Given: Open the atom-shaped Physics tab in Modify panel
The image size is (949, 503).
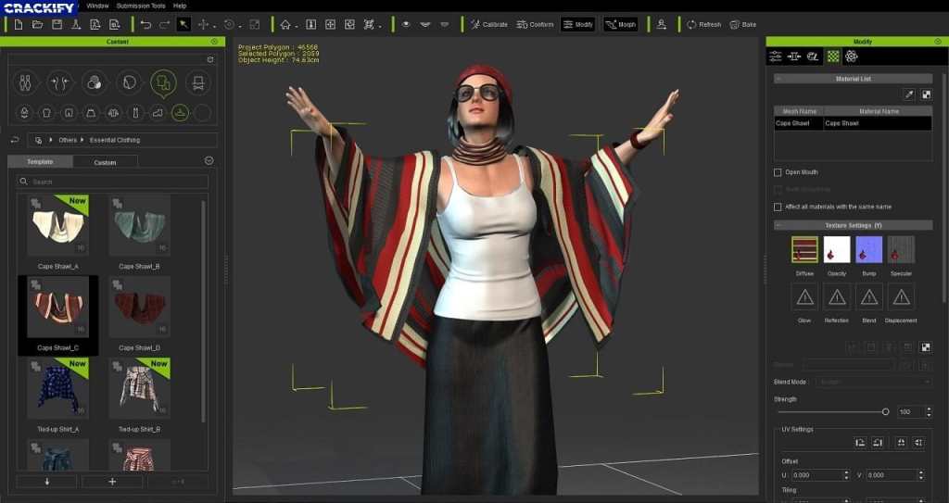Looking at the screenshot, I should [852, 57].
